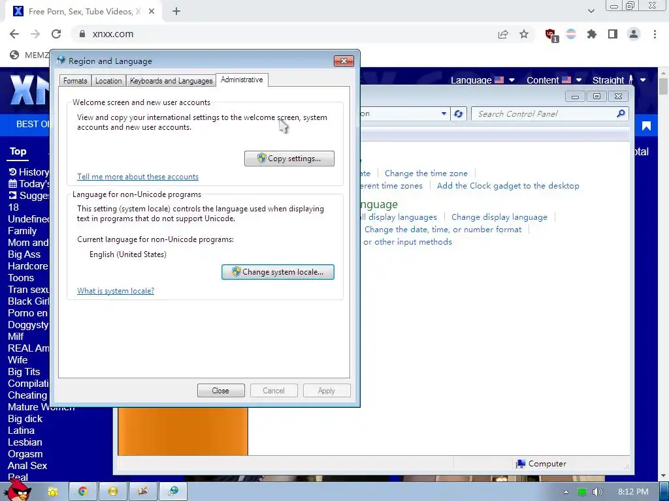Viewport: 669px width, 501px height.
Task: Expand the Chrome tab search chevron
Action: pyautogui.click(x=591, y=11)
